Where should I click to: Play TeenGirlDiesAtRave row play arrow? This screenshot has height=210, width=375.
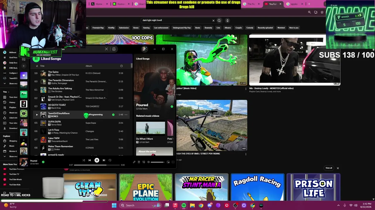37,115
